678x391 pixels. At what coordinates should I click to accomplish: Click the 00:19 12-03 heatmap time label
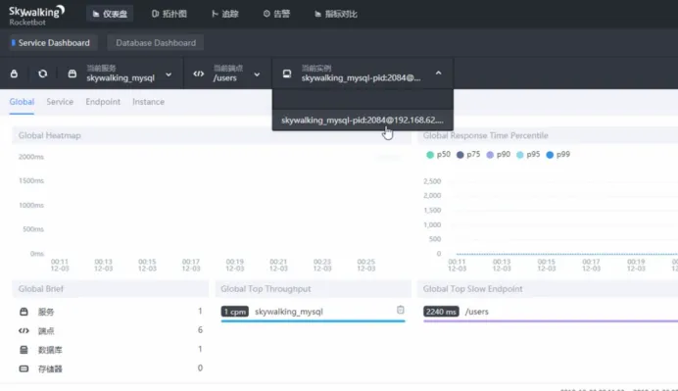(x=235, y=266)
